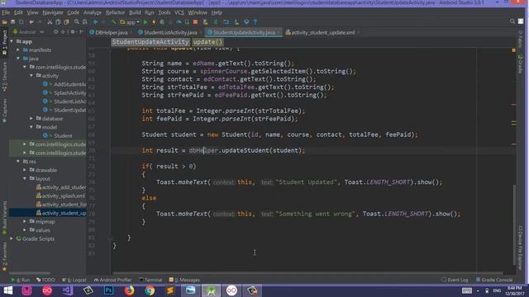Image resolution: width=529 pixels, height=297 pixels.
Task: Open the Navigate menu
Action: (53, 13)
